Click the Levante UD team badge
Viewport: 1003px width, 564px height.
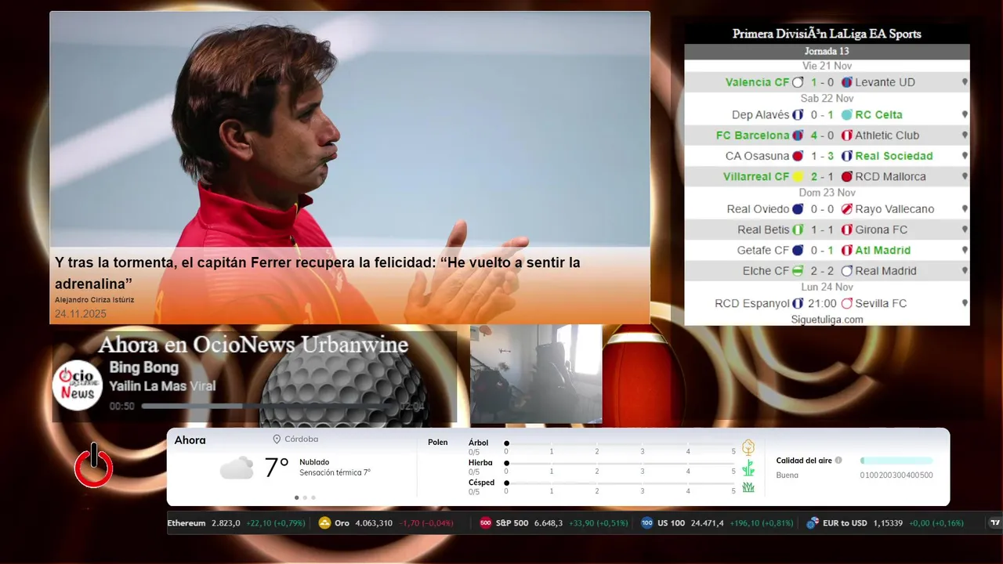(x=847, y=82)
